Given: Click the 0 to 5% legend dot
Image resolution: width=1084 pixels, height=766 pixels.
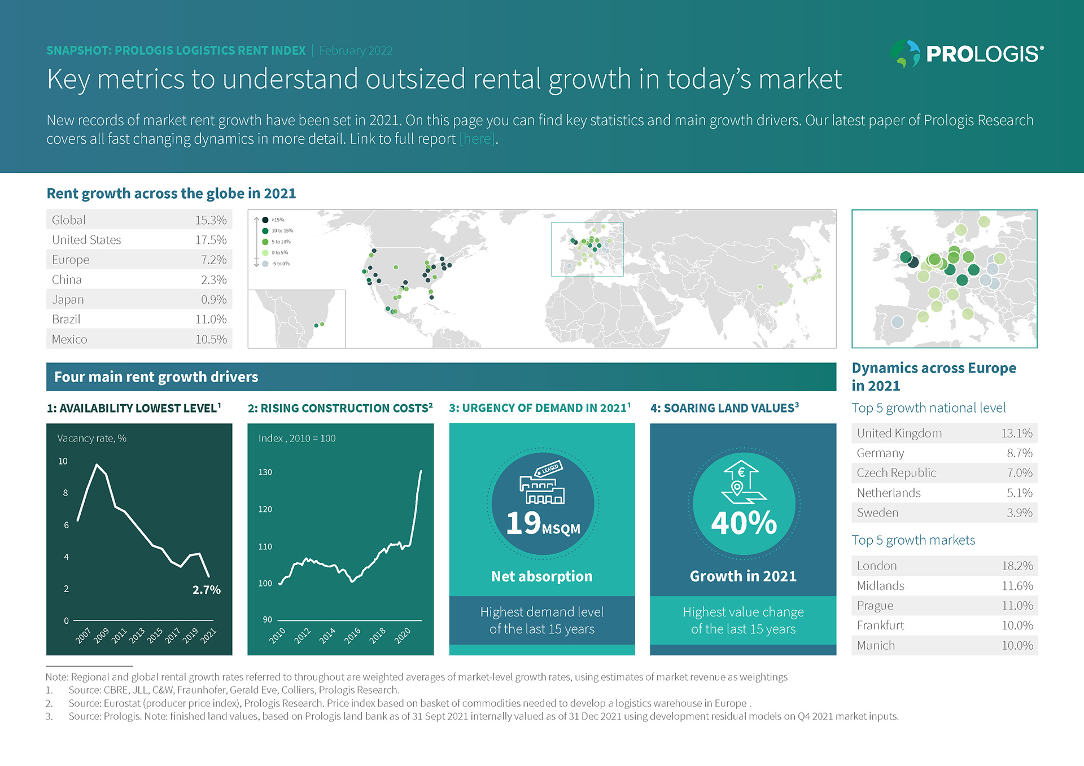Looking at the screenshot, I should 265,253.
